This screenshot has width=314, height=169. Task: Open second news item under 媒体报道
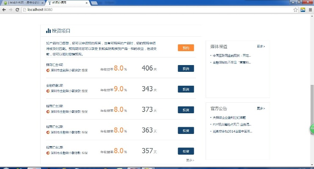point(232,63)
